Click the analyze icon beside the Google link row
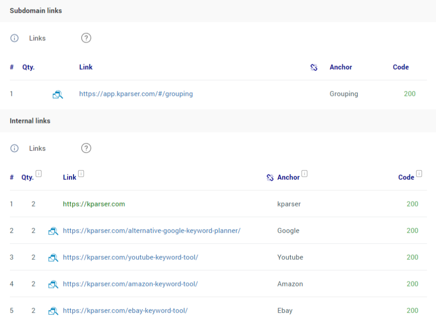 coord(53,231)
